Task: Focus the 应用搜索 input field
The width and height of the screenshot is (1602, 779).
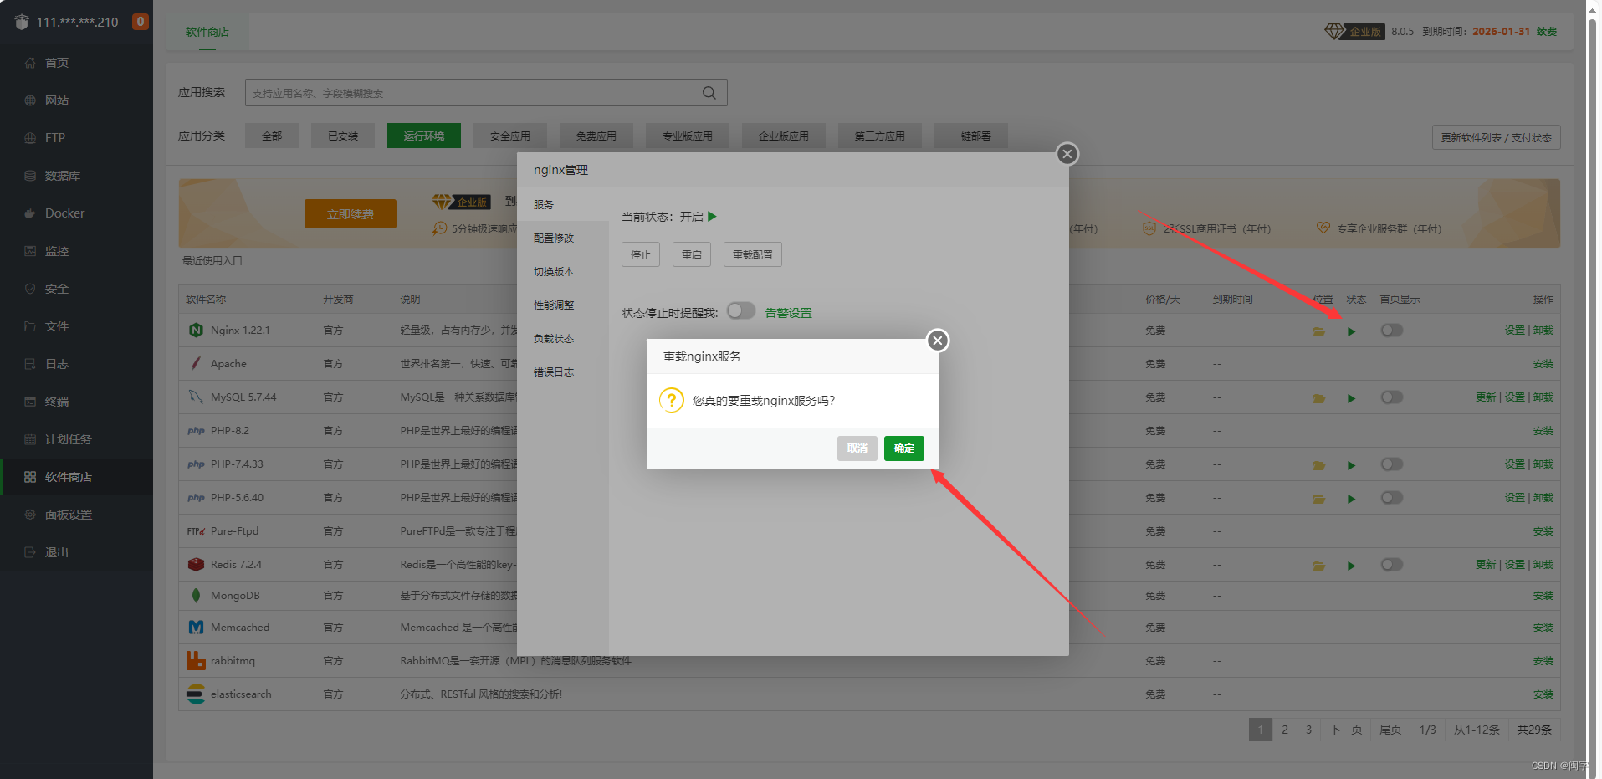Action: point(485,93)
